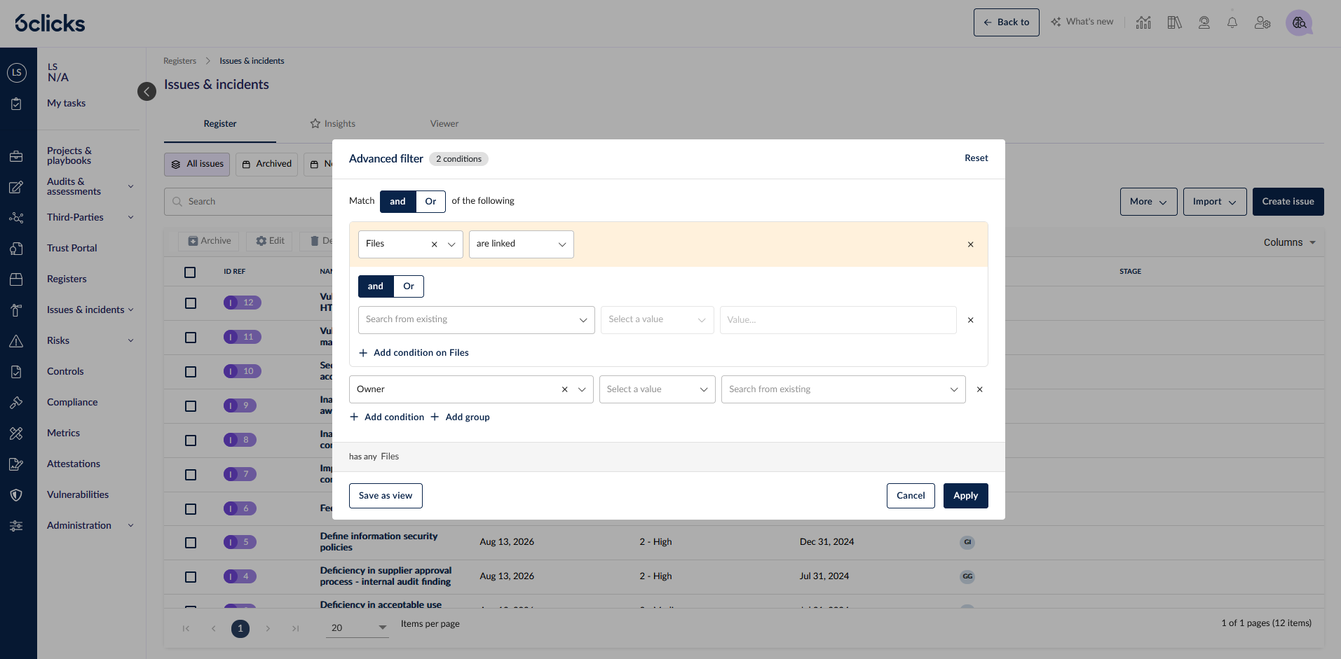Collapse the sidebar with the arrow button
Image resolution: width=1341 pixels, height=659 pixels.
(147, 91)
